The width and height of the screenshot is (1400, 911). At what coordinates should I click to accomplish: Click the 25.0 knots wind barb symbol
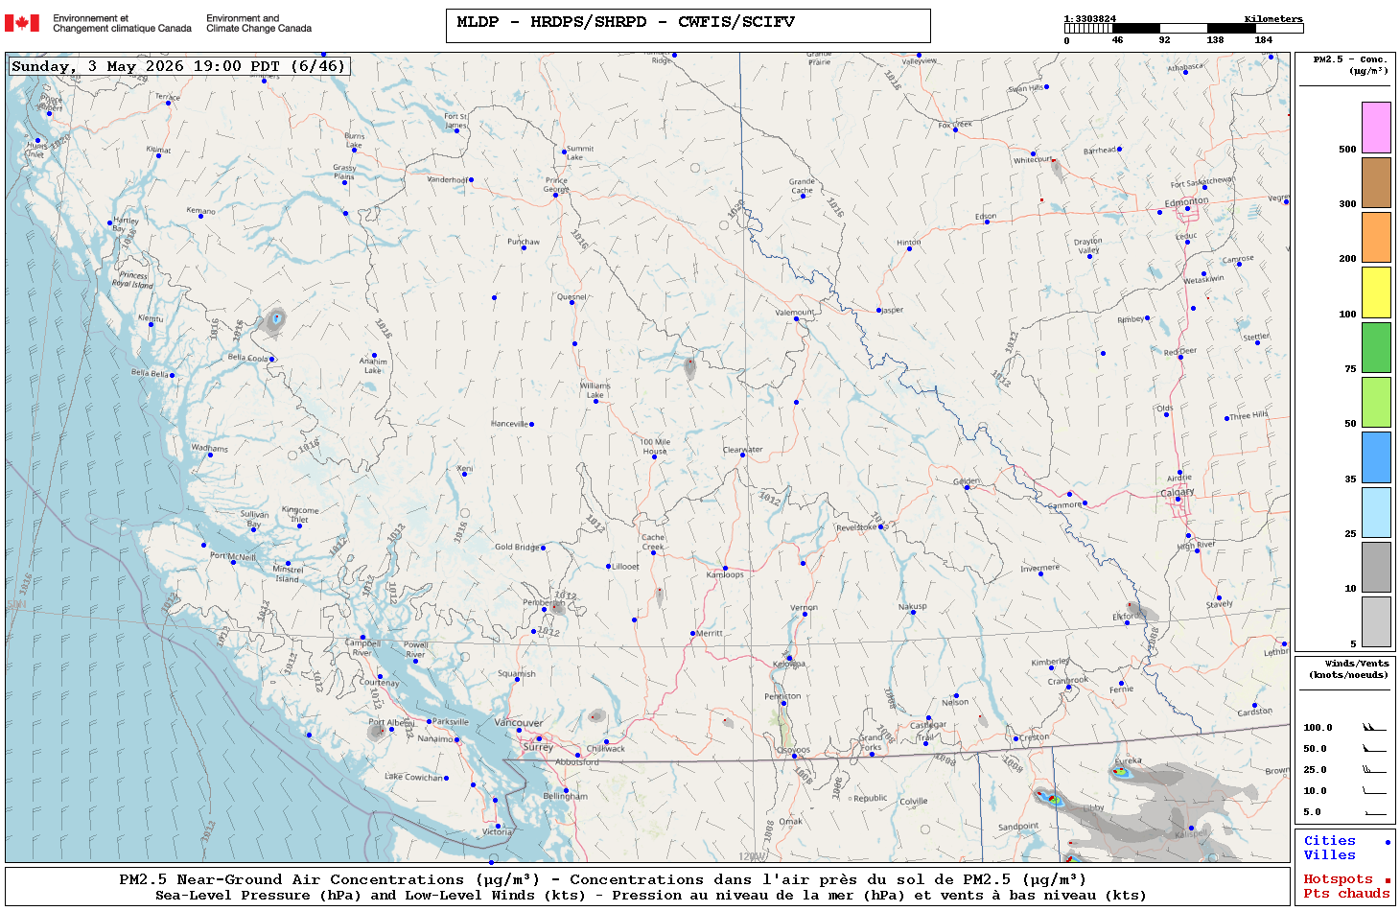[x=1374, y=769]
